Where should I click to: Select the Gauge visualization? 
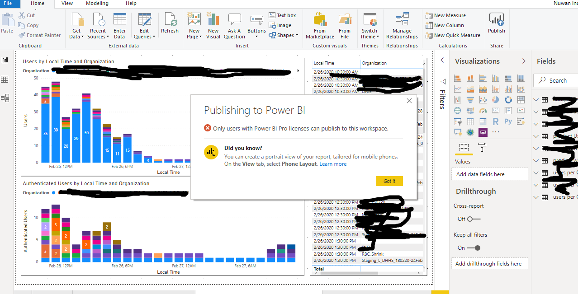click(483, 111)
